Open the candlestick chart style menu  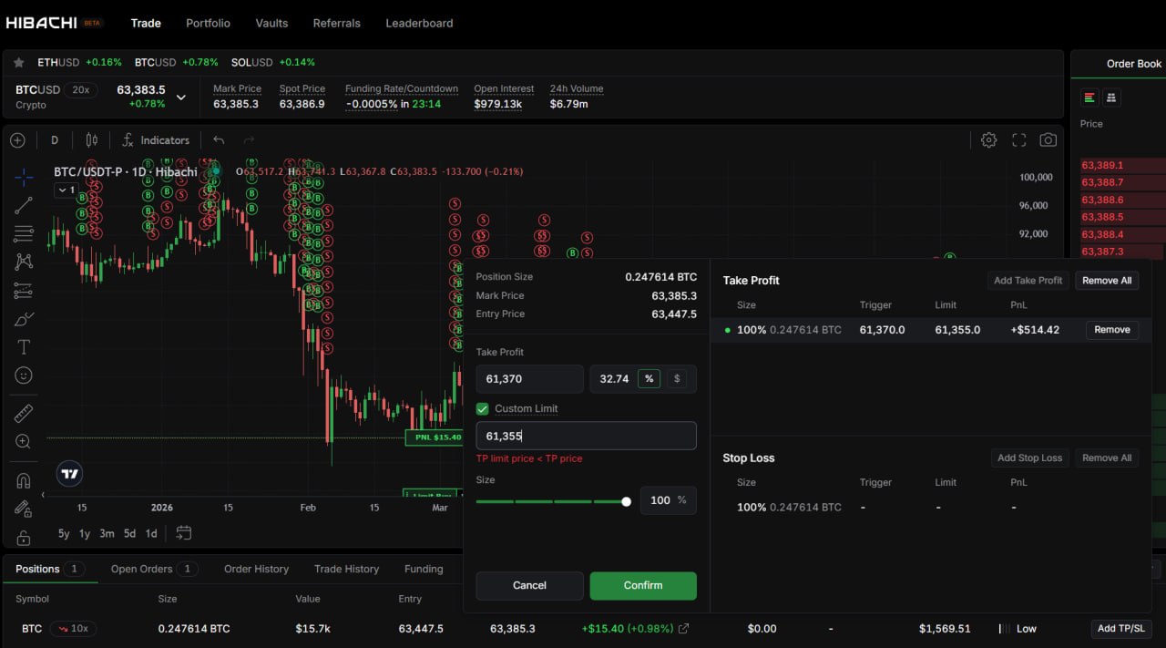(x=91, y=140)
